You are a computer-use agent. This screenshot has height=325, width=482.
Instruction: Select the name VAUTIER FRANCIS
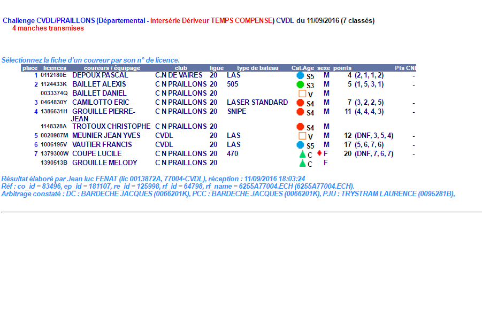coord(102,144)
